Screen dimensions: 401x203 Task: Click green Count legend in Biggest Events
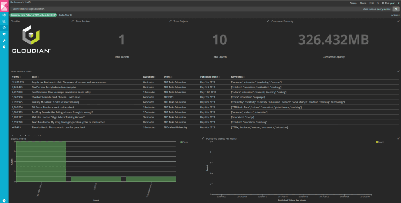(184, 142)
